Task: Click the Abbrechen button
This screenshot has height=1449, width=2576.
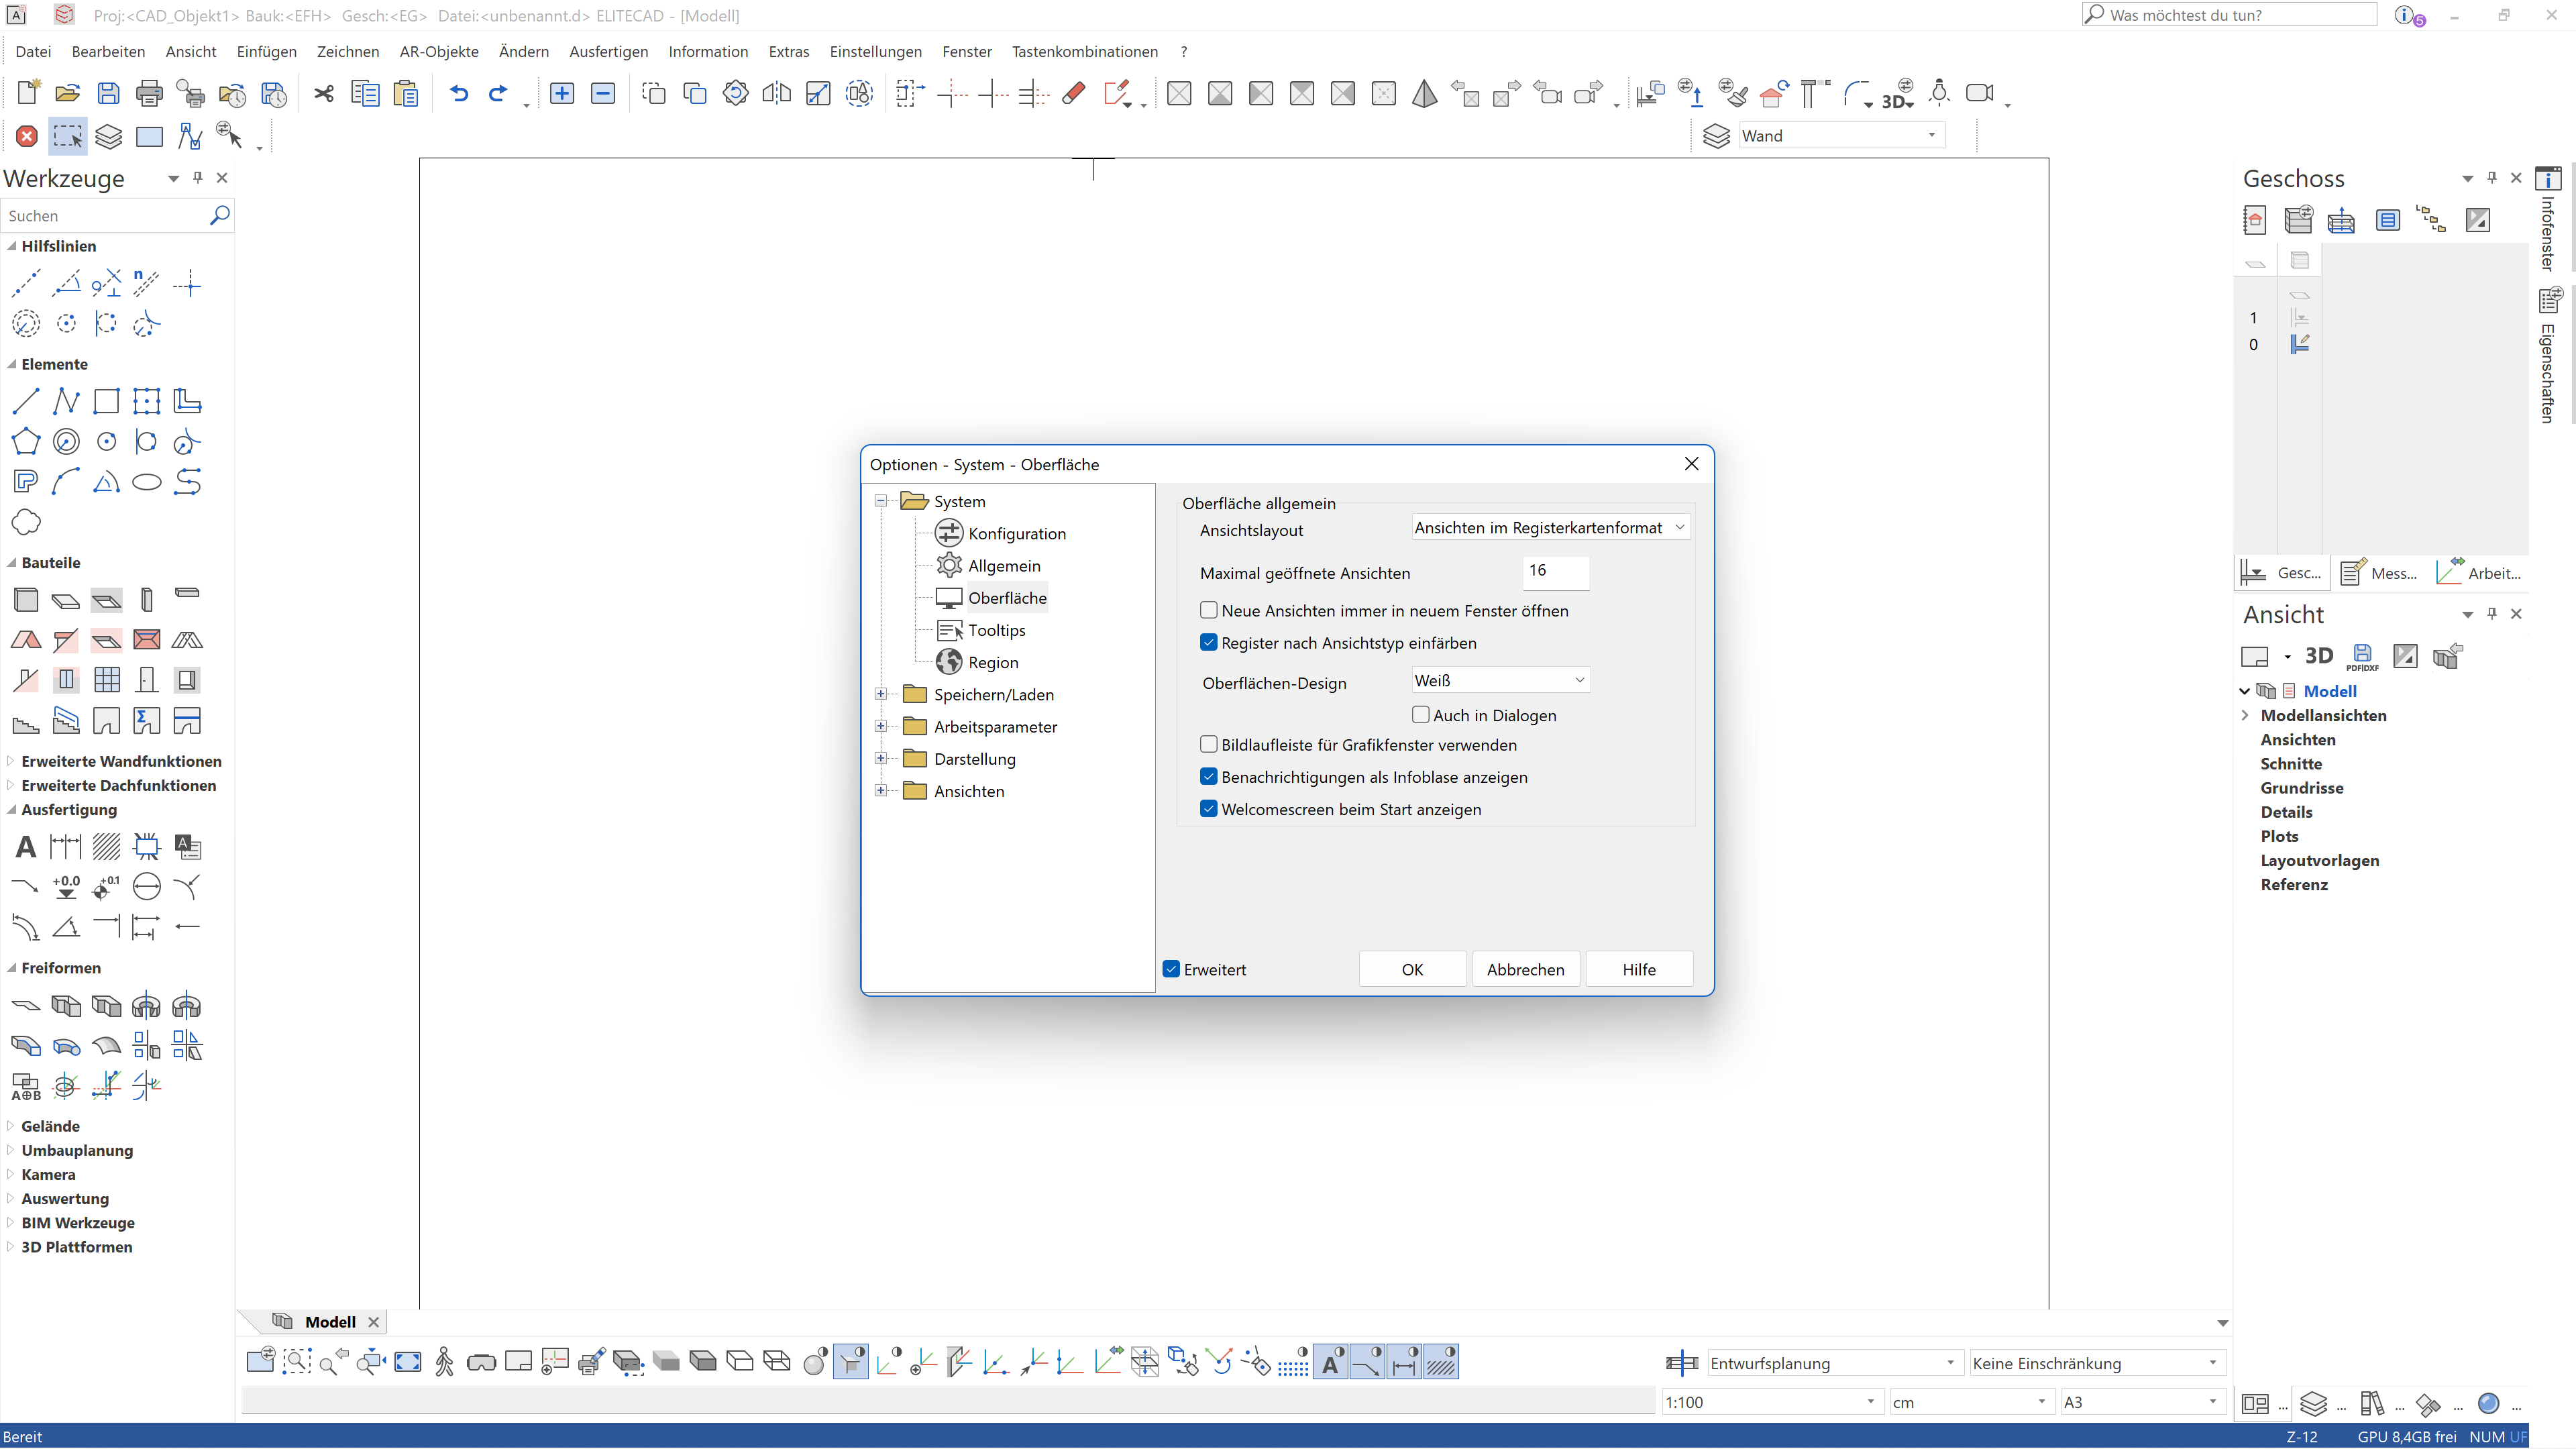Action: click(1525, 969)
